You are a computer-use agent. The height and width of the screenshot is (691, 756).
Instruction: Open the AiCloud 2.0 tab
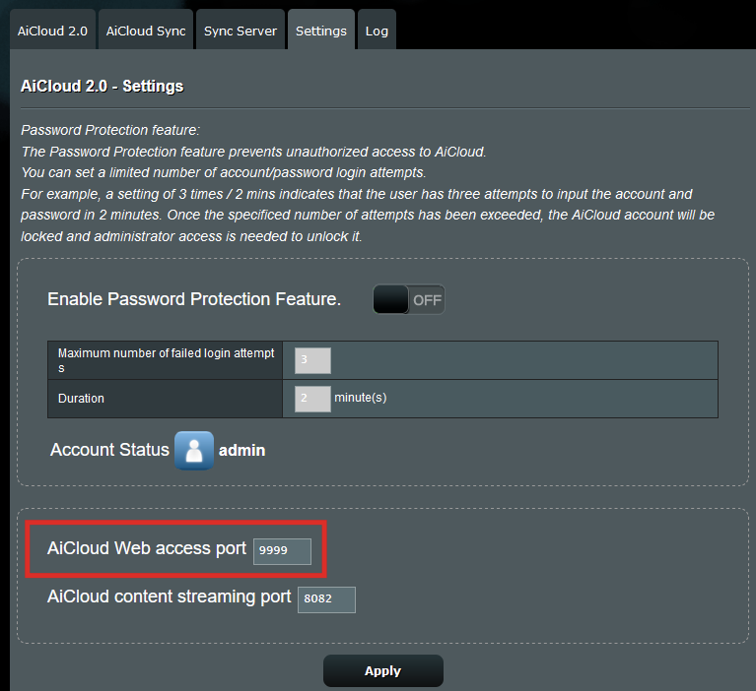click(52, 31)
